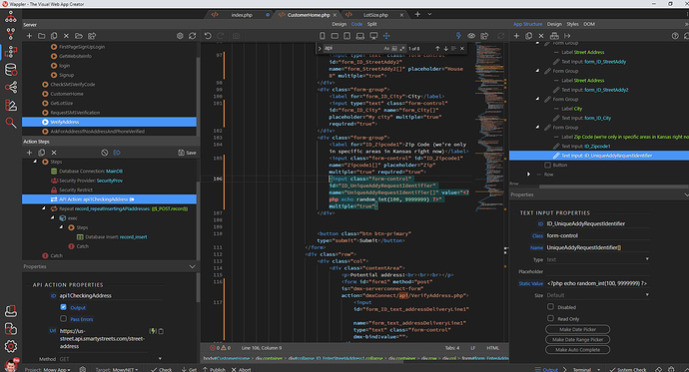
Task: Open the Theme Manager sidebar icon
Action: coord(11,106)
